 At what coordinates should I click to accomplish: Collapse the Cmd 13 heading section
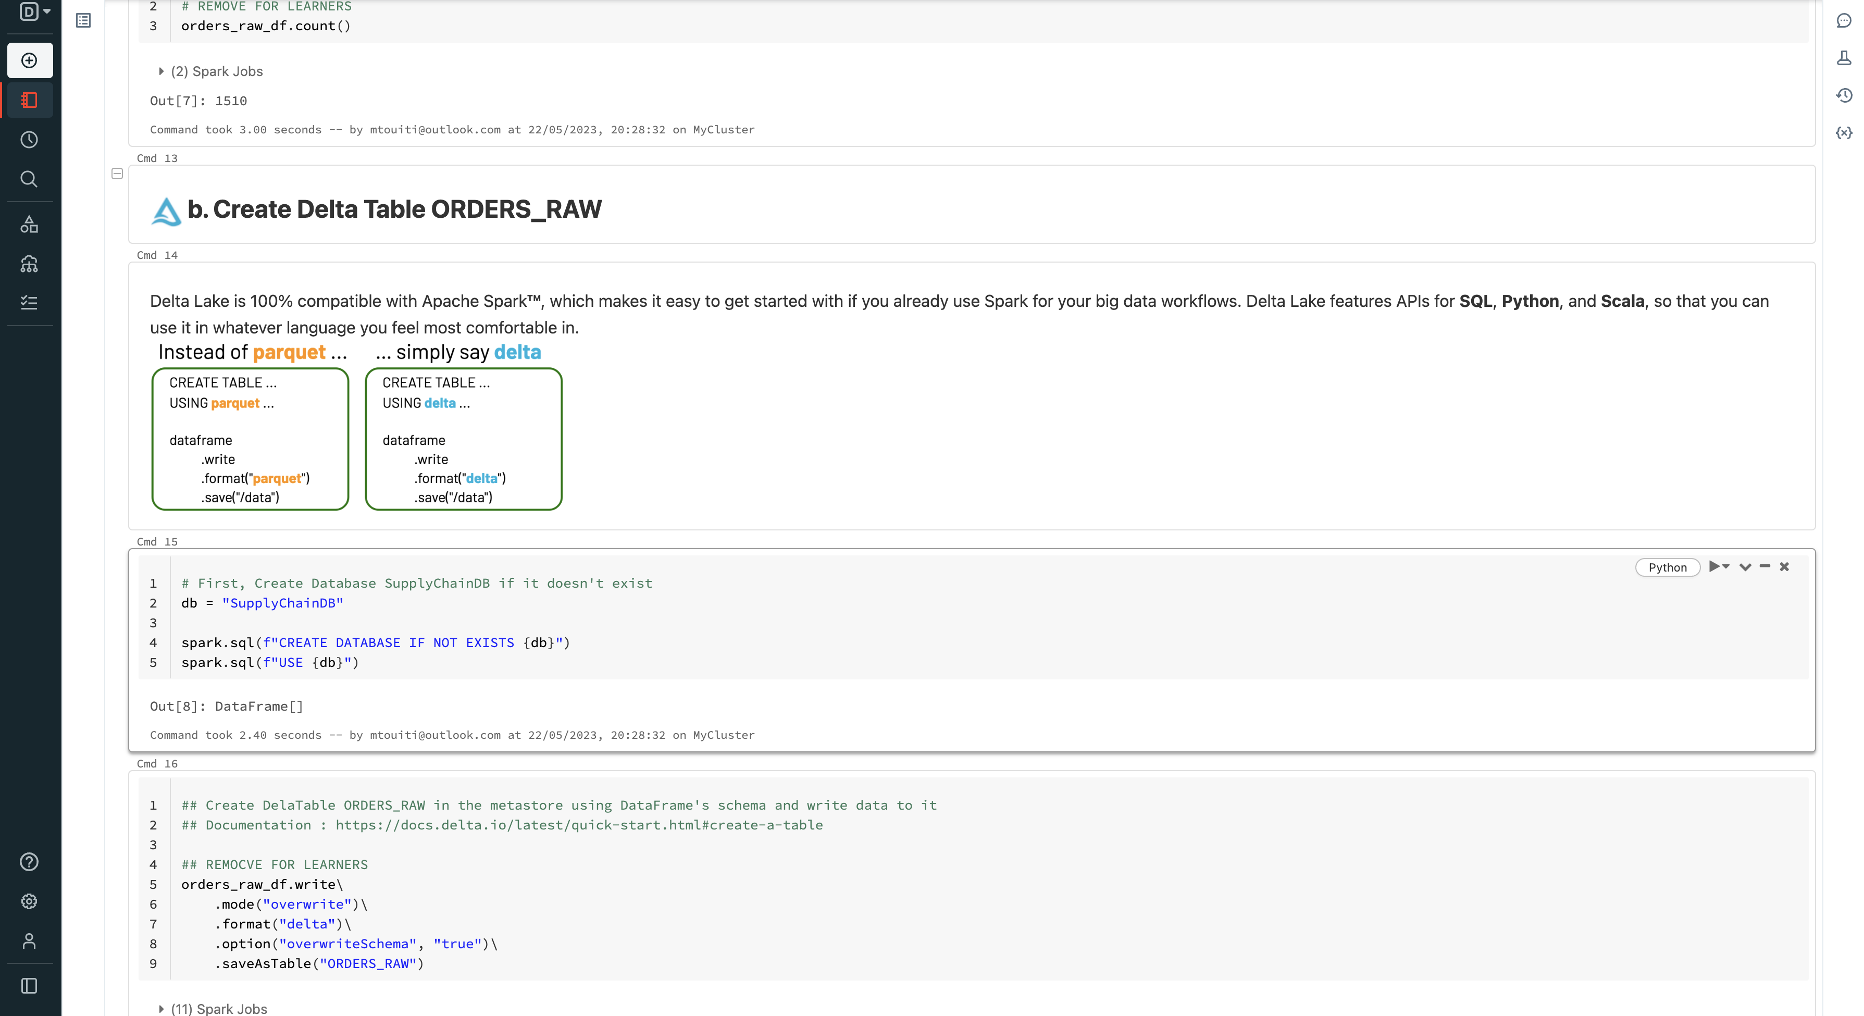pyautogui.click(x=117, y=174)
